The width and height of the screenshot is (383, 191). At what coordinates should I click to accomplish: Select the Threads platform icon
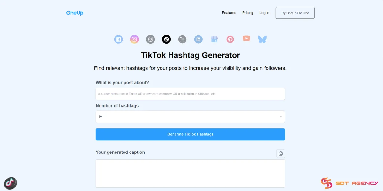click(150, 39)
